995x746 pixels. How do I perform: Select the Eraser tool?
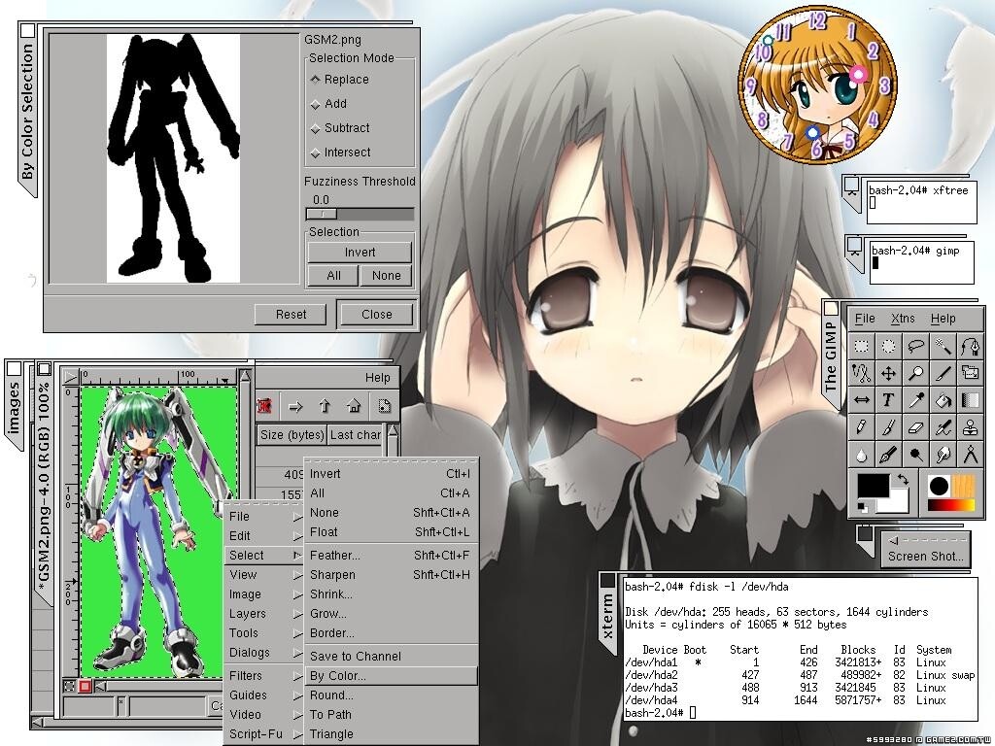click(915, 426)
